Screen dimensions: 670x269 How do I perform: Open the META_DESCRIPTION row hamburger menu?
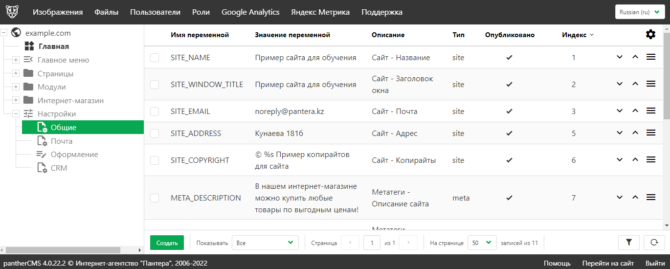[651, 198]
